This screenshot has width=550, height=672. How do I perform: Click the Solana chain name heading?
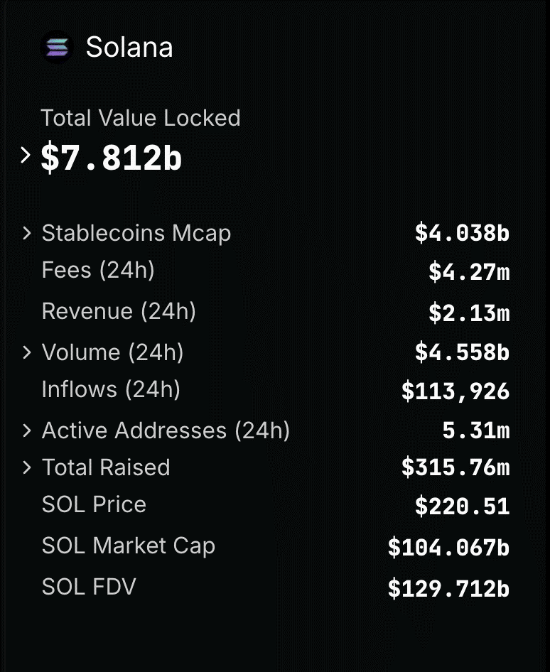click(x=129, y=47)
